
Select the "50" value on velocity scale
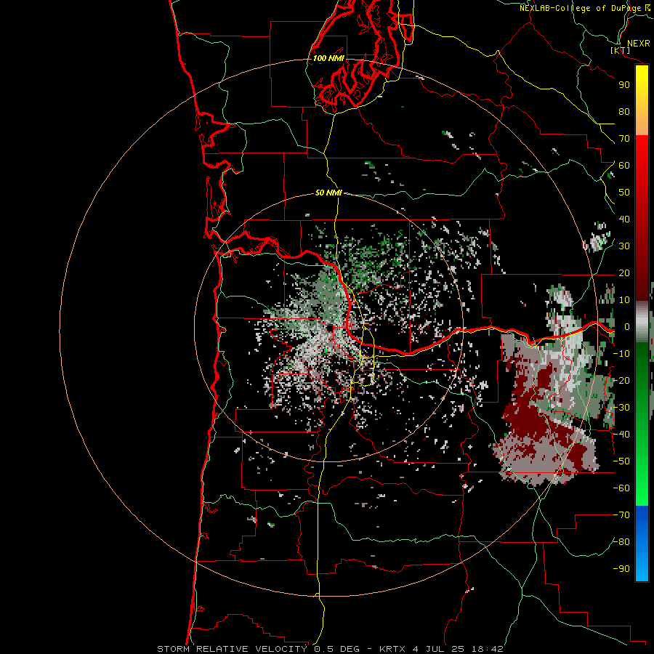point(624,193)
